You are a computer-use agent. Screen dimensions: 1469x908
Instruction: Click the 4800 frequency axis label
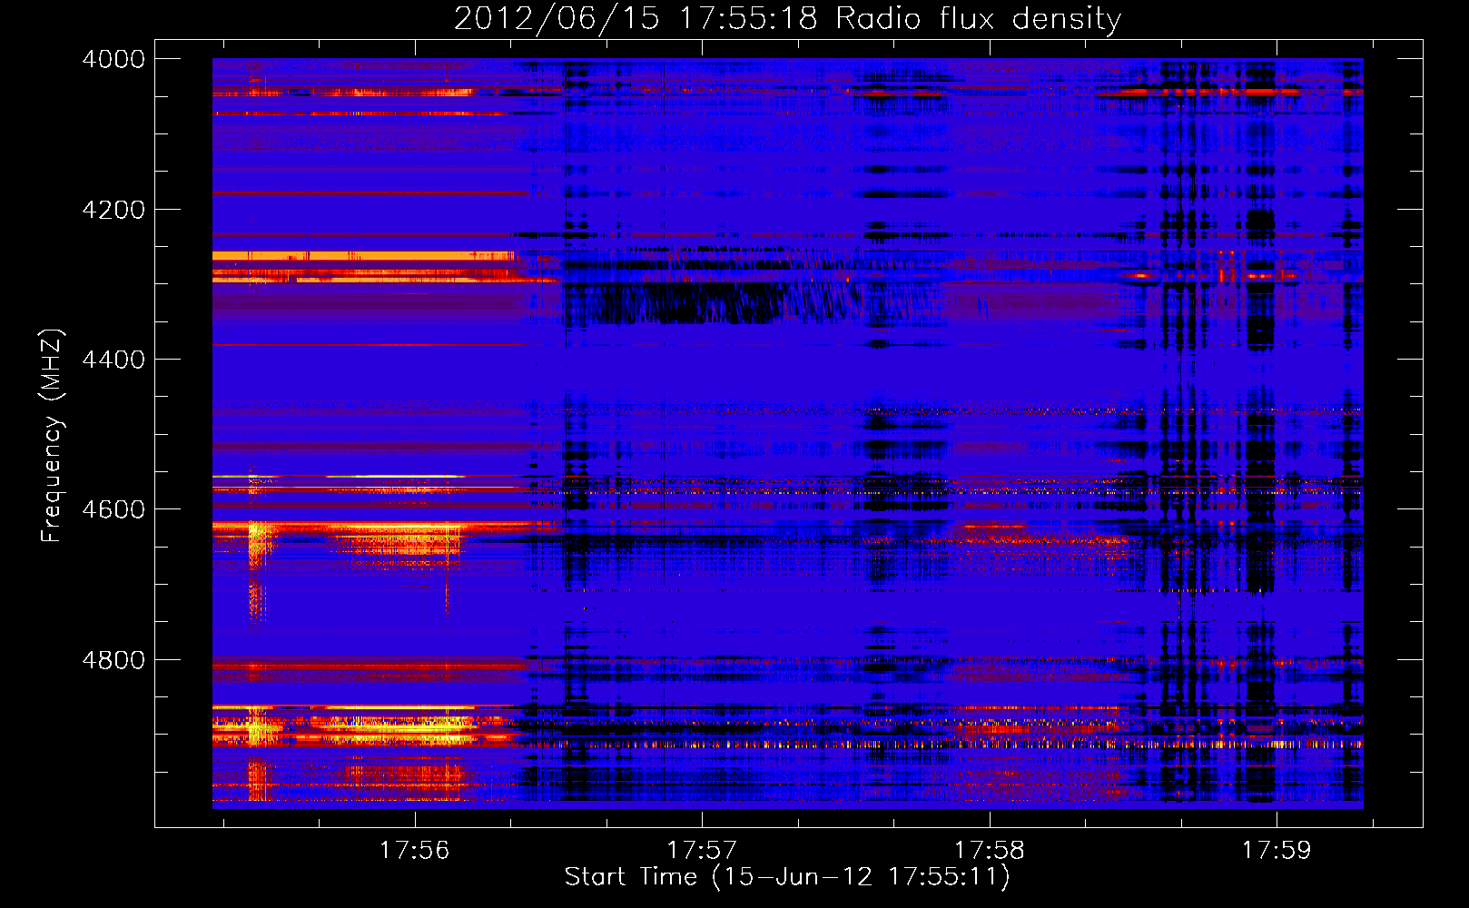coord(113,660)
